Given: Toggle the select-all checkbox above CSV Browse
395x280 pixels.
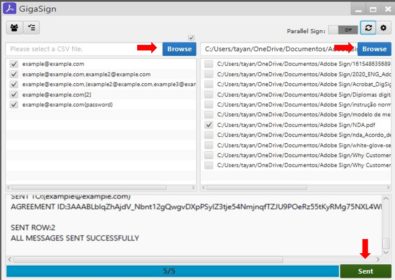Looking at the screenshot, I should point(191,38).
